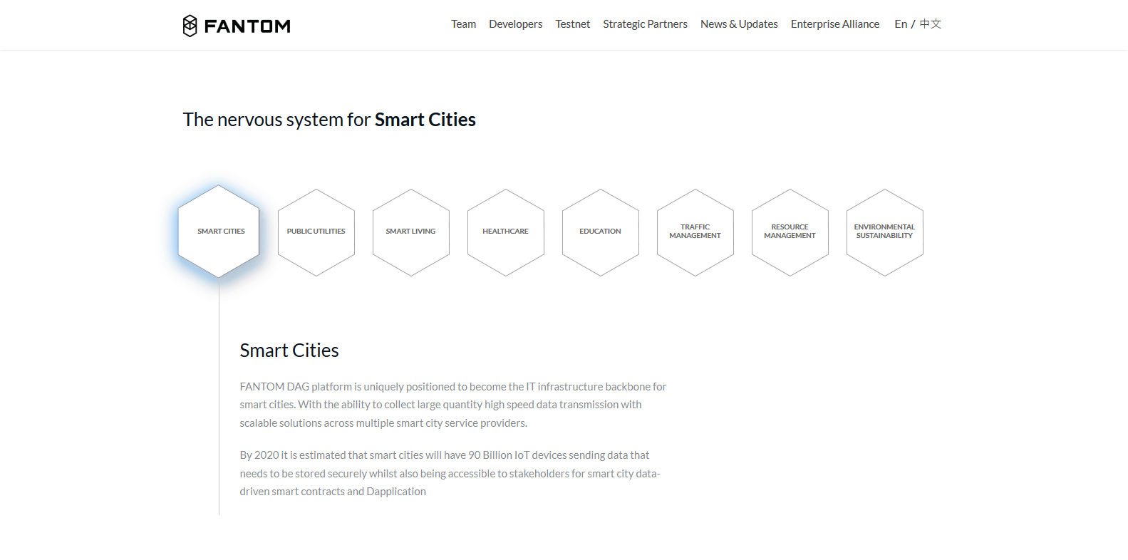Image resolution: width=1128 pixels, height=560 pixels.
Task: Select the Public Utilities hexagon
Action: click(316, 232)
